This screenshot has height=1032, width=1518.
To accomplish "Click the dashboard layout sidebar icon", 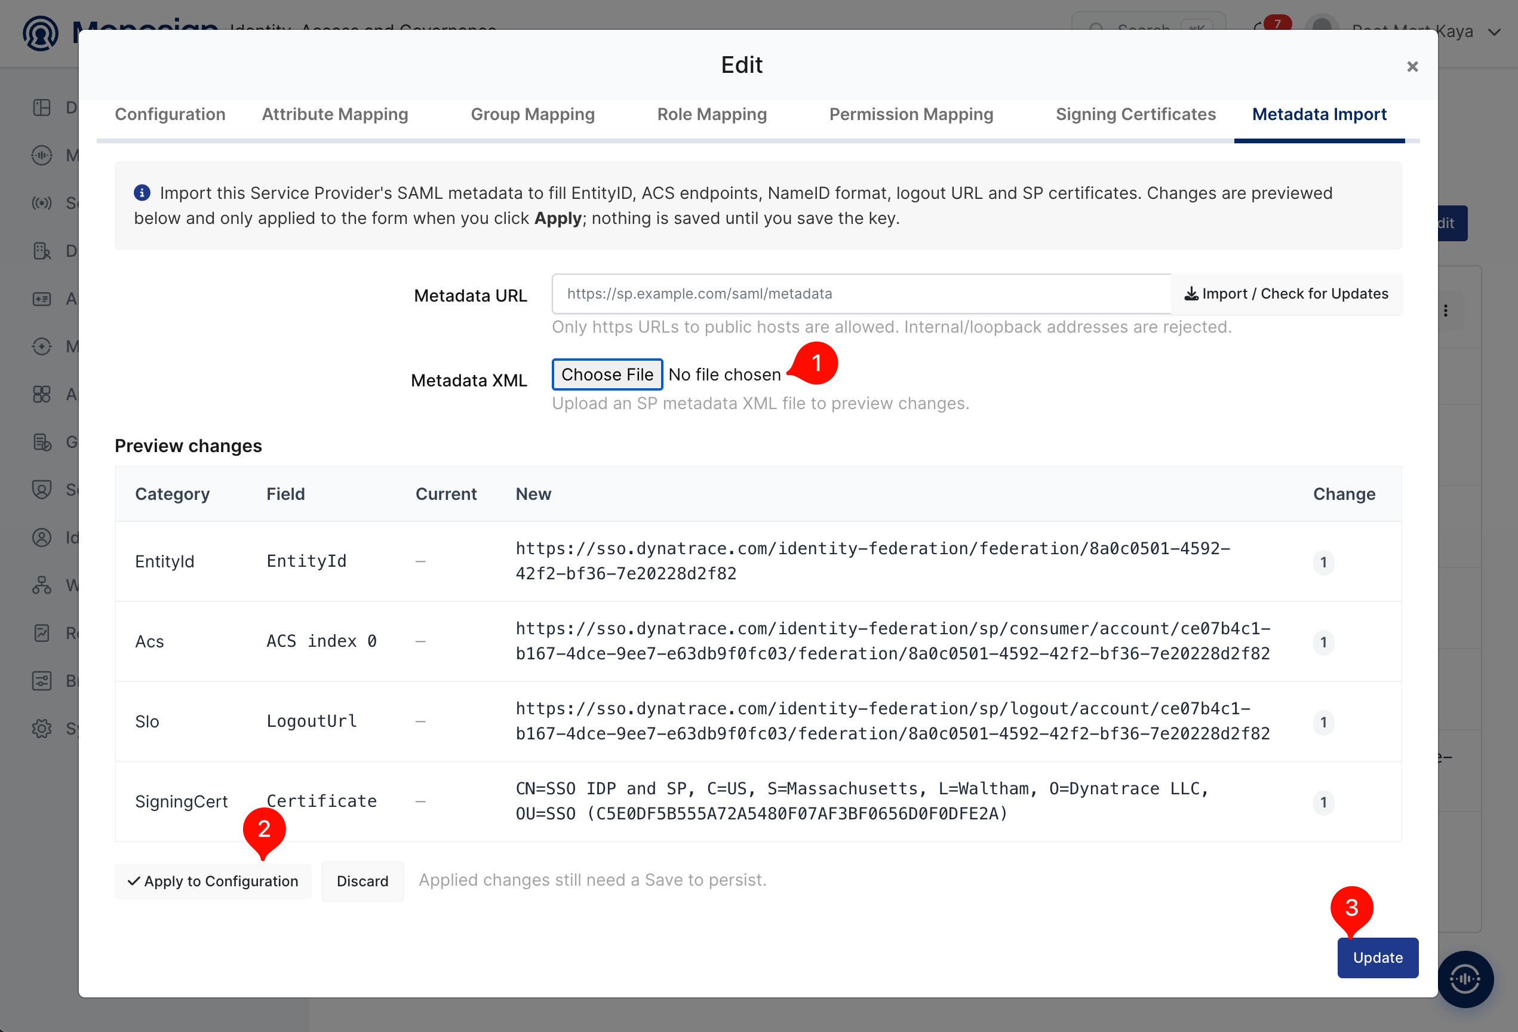I will (42, 107).
